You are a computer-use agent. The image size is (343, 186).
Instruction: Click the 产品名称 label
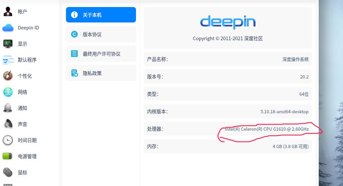[x=158, y=59]
